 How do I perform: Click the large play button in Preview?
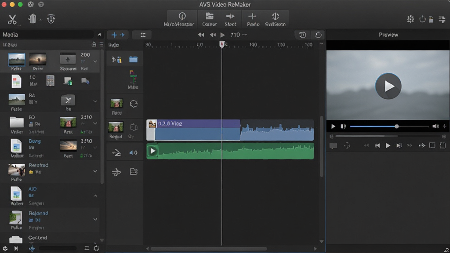[388, 86]
